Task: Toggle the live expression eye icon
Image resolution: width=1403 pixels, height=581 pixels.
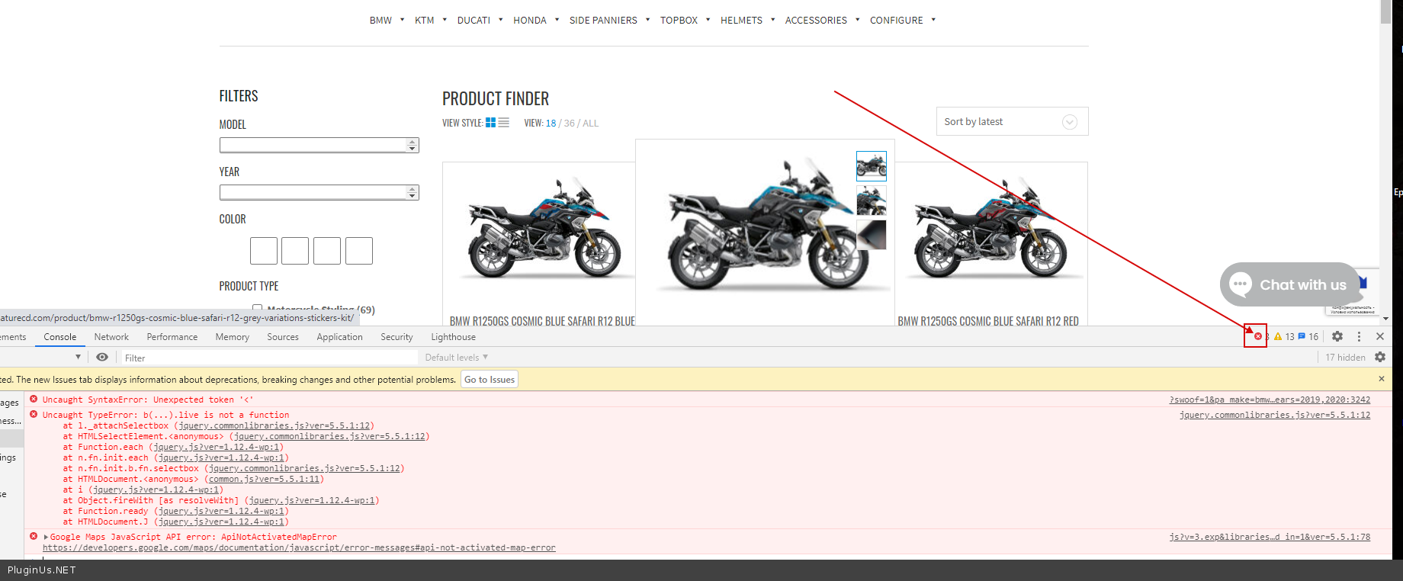Action: tap(102, 357)
